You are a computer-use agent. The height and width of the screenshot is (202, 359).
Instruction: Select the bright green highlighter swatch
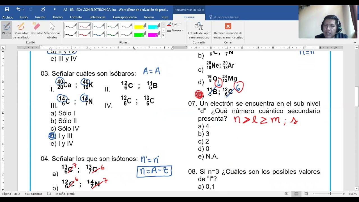pyautogui.click(x=140, y=34)
